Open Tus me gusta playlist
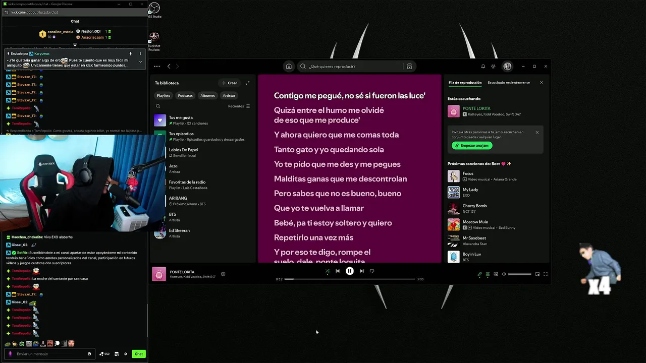Viewport: 646px width, 363px height. (x=203, y=120)
